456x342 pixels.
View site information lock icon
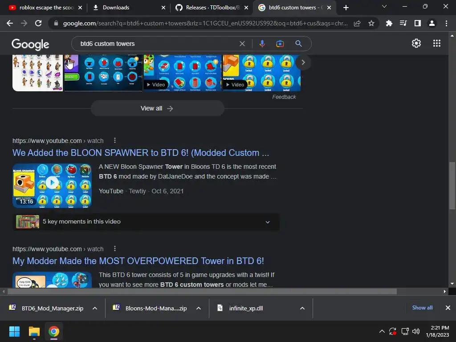pyautogui.click(x=56, y=23)
